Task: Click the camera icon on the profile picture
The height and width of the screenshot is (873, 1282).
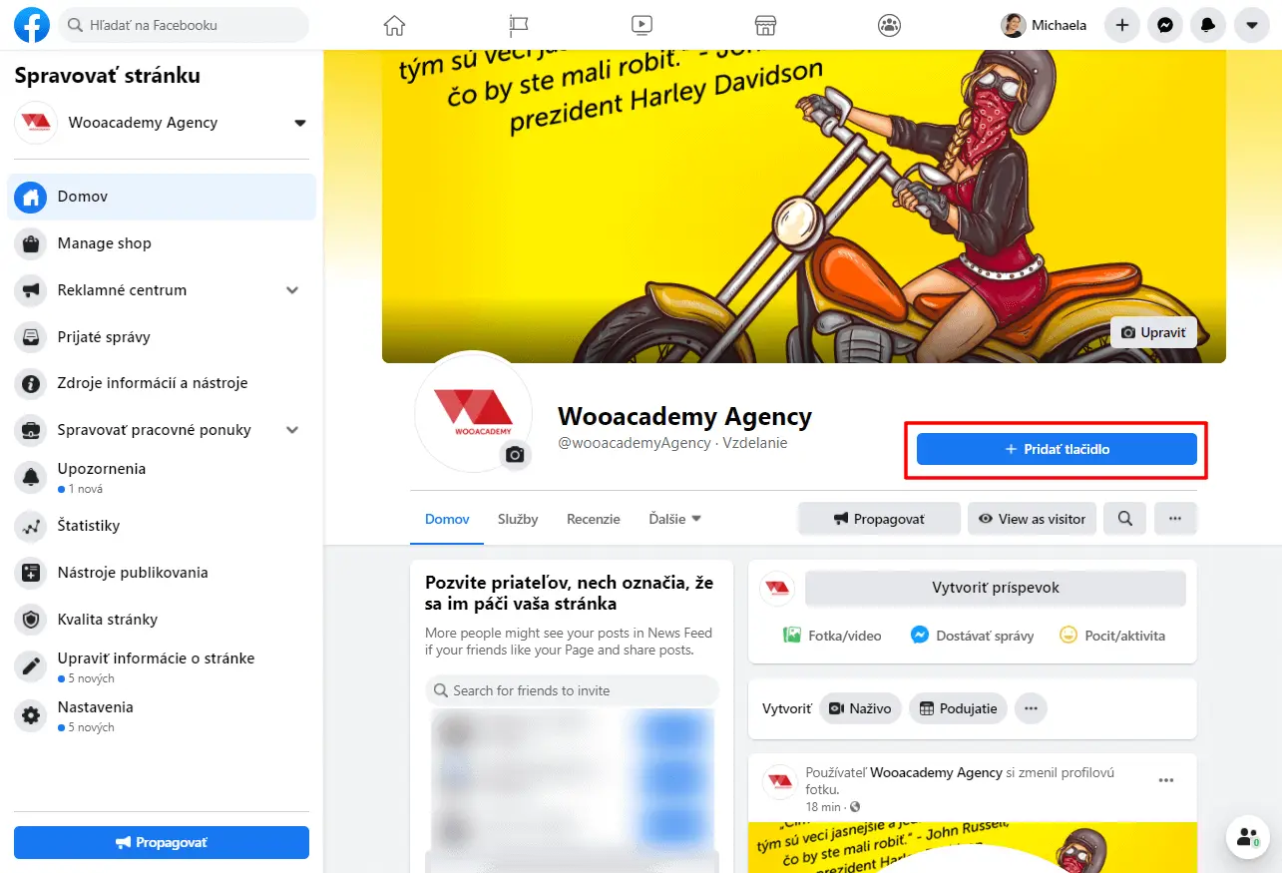Action: click(515, 455)
